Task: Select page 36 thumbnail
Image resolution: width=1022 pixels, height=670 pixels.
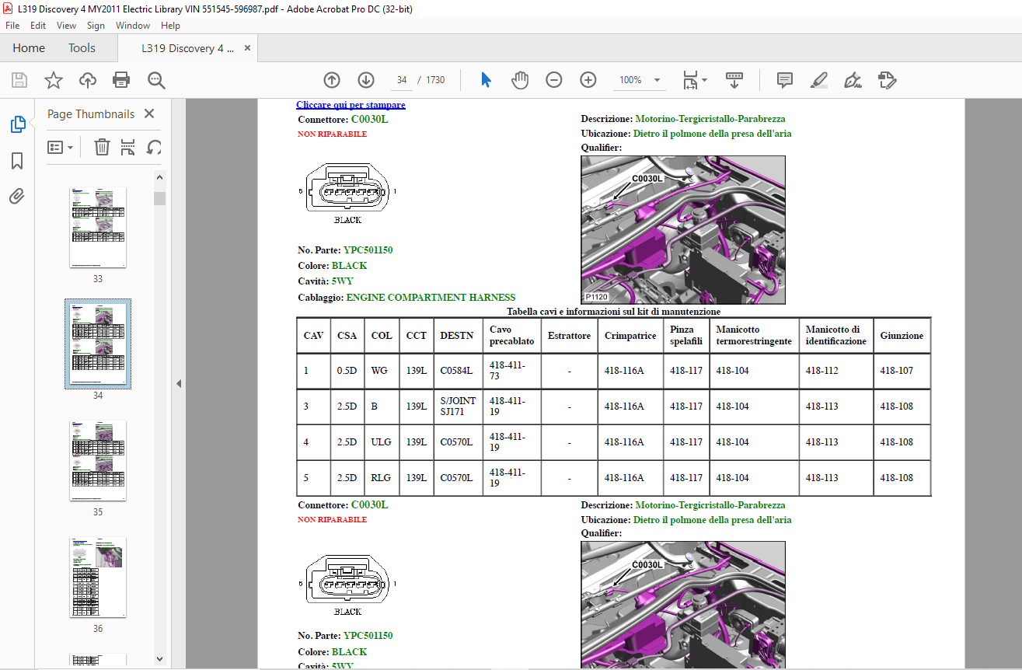Action: [98, 577]
